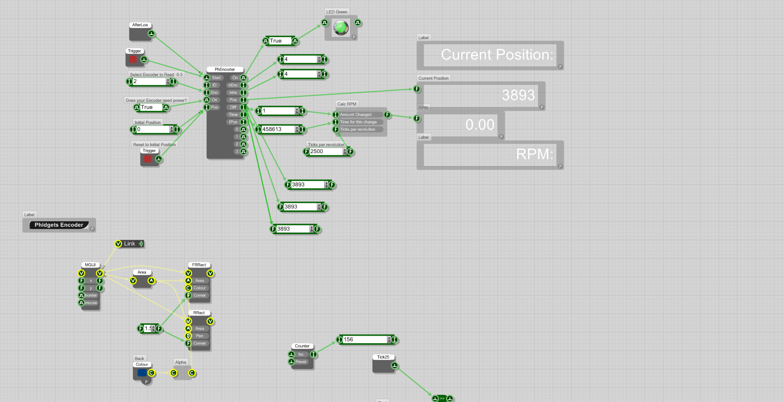
Task: Click the Alpha module C output connector
Action: [x=192, y=373]
